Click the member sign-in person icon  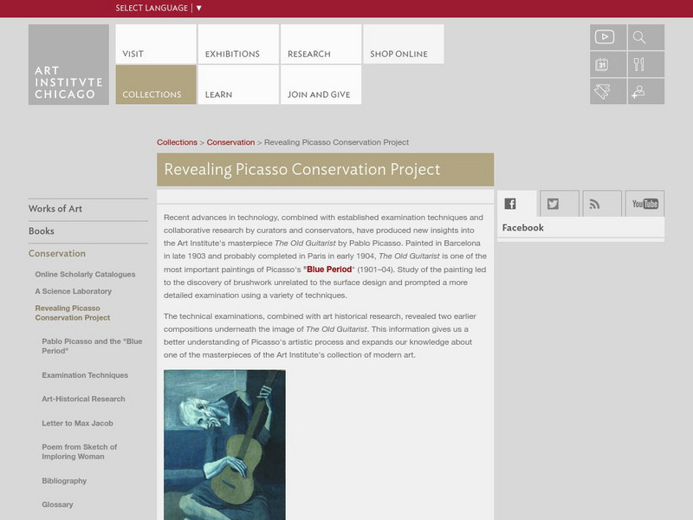[645, 92]
